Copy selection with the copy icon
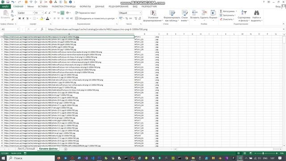This screenshot has height=161, width=286. 12,15
